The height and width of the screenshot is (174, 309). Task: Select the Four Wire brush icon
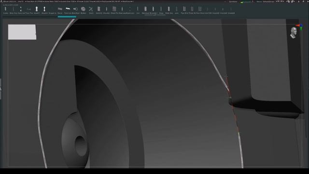coord(200,9)
